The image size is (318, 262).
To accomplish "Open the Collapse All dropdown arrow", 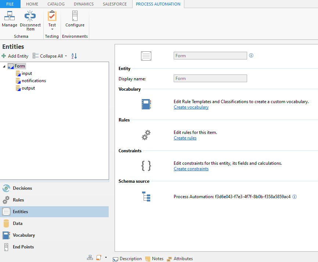I will click(x=66, y=56).
